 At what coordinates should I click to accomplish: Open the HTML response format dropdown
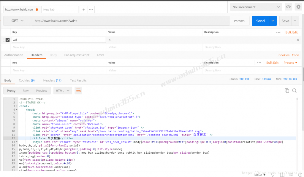point(63,91)
